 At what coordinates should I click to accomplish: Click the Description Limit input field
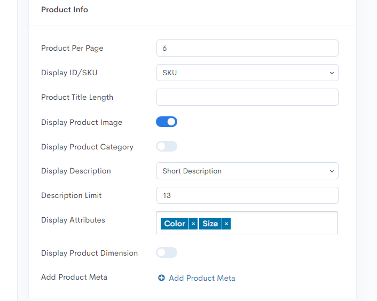coord(247,195)
